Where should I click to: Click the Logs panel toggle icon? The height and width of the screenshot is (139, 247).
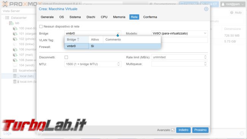(242, 133)
